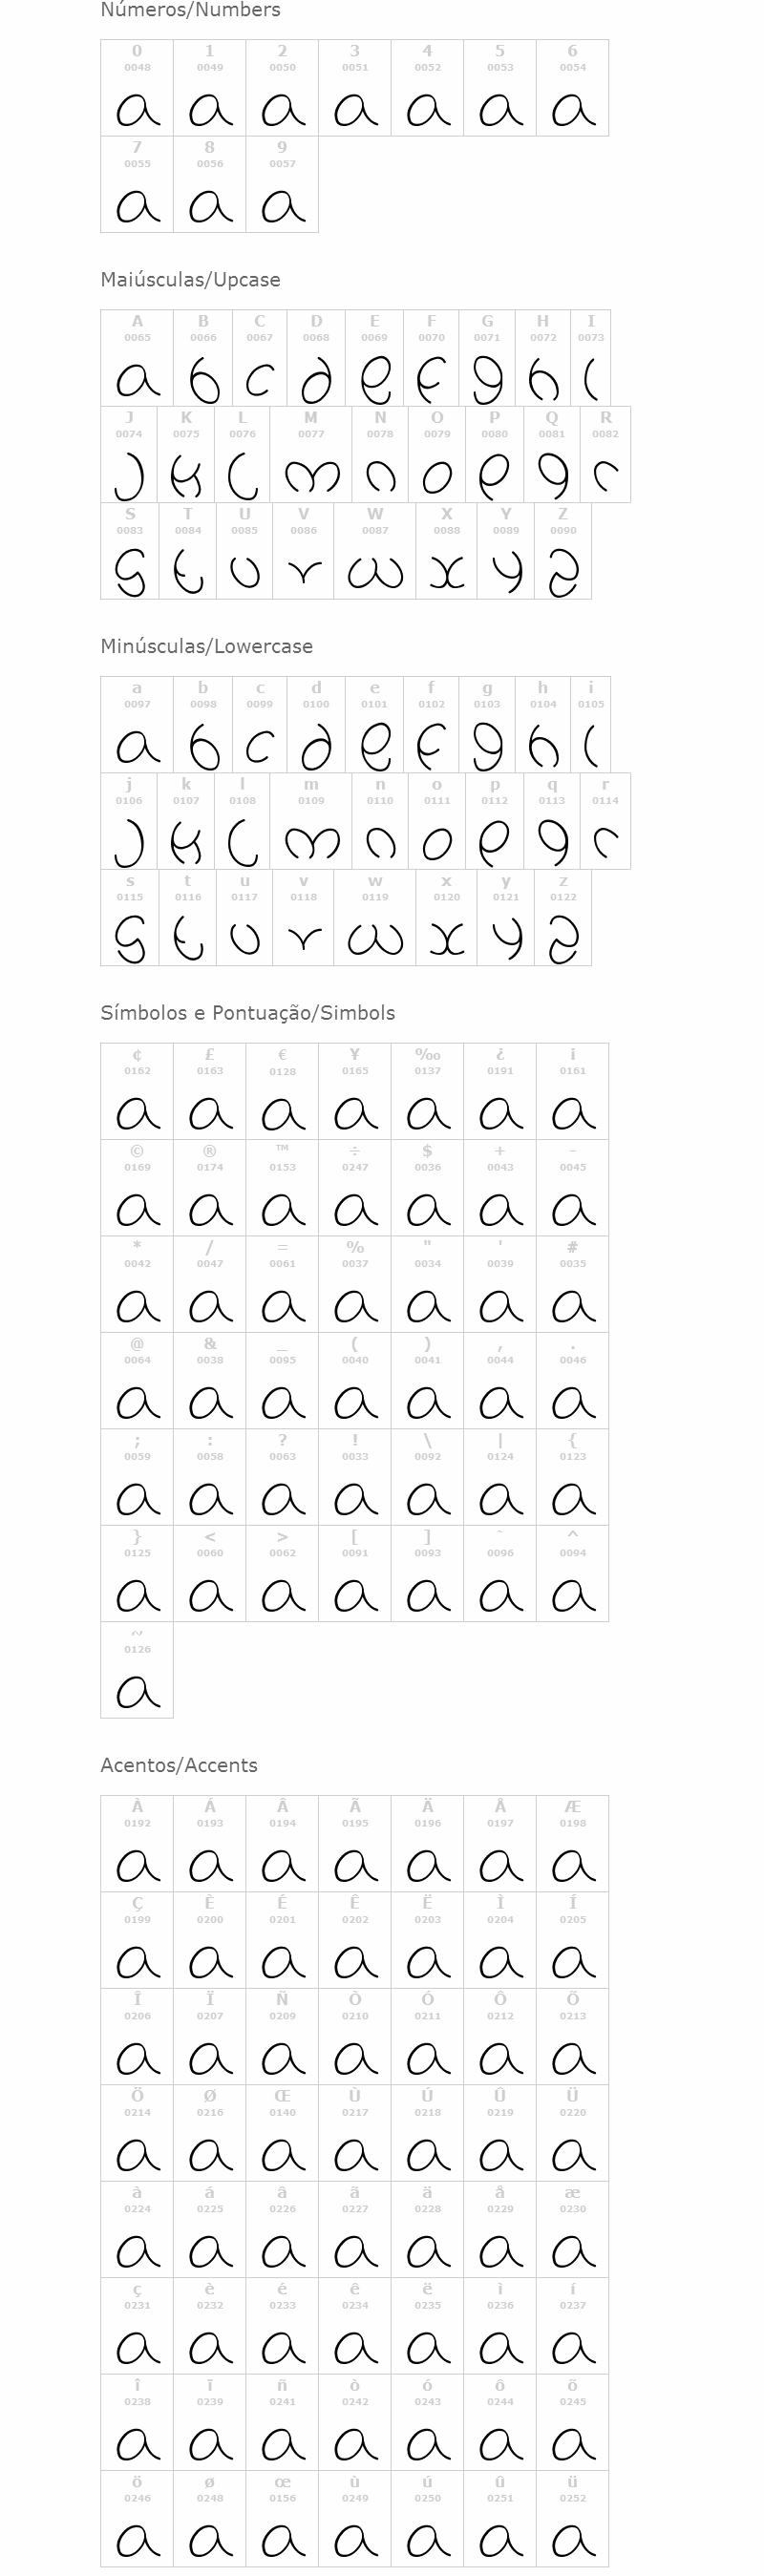Click the number 0 glyph cell 0048

(x=137, y=88)
